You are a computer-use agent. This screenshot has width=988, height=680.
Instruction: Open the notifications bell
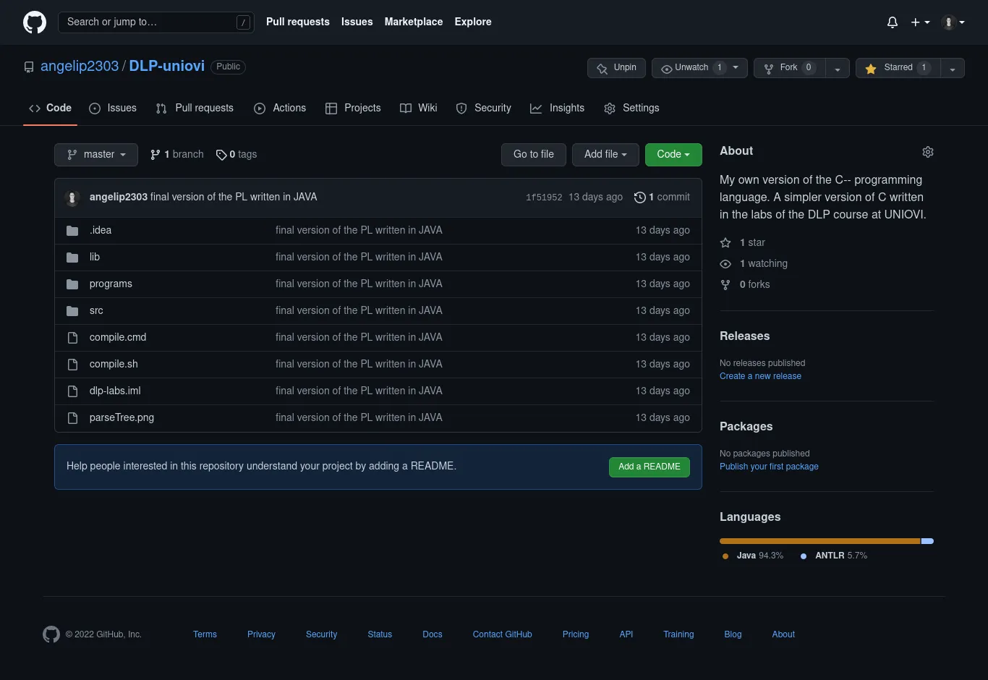click(x=893, y=22)
